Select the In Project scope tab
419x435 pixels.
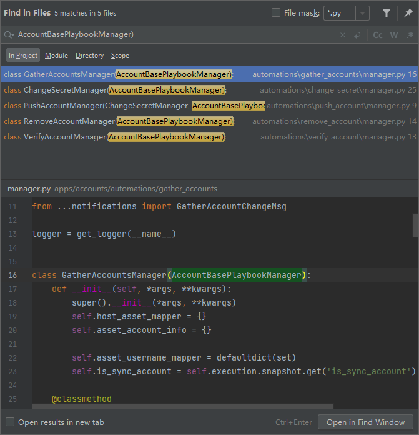click(23, 56)
